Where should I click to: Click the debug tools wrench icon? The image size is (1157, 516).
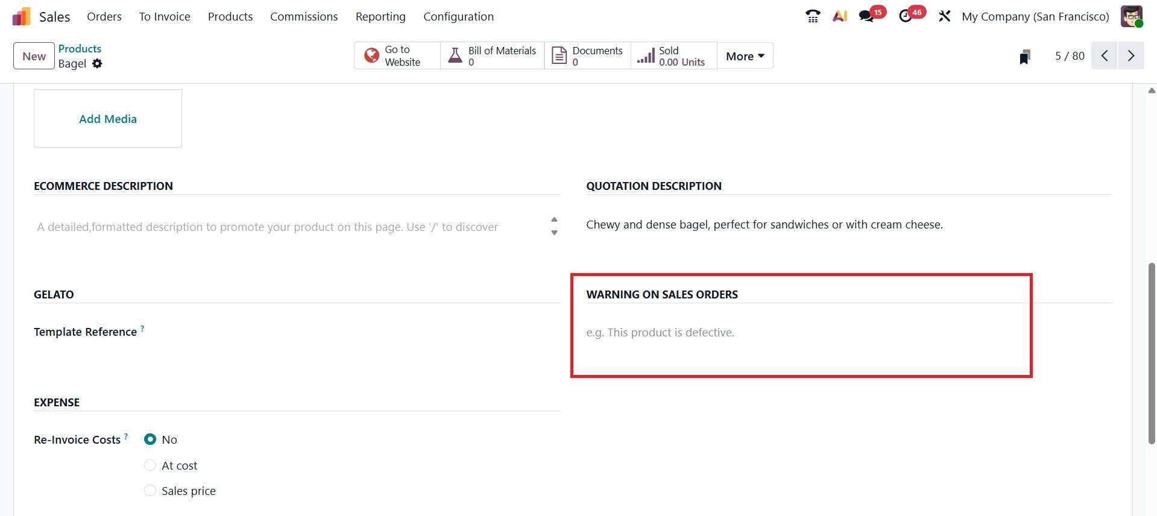(x=944, y=16)
